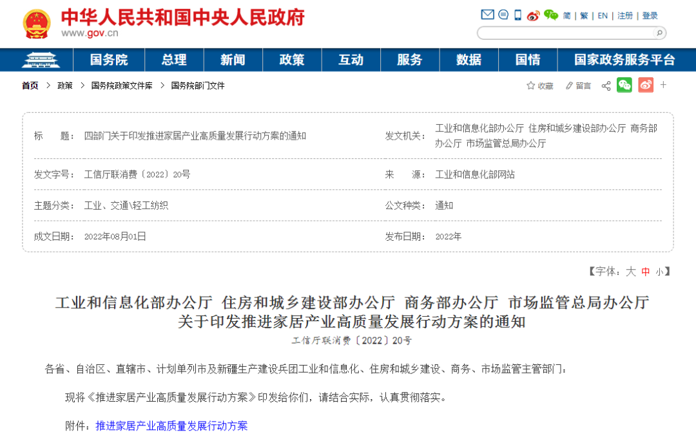Screen dimensions: 696x448
Task: Click the 收藏 favorite star button
Action: (540, 86)
